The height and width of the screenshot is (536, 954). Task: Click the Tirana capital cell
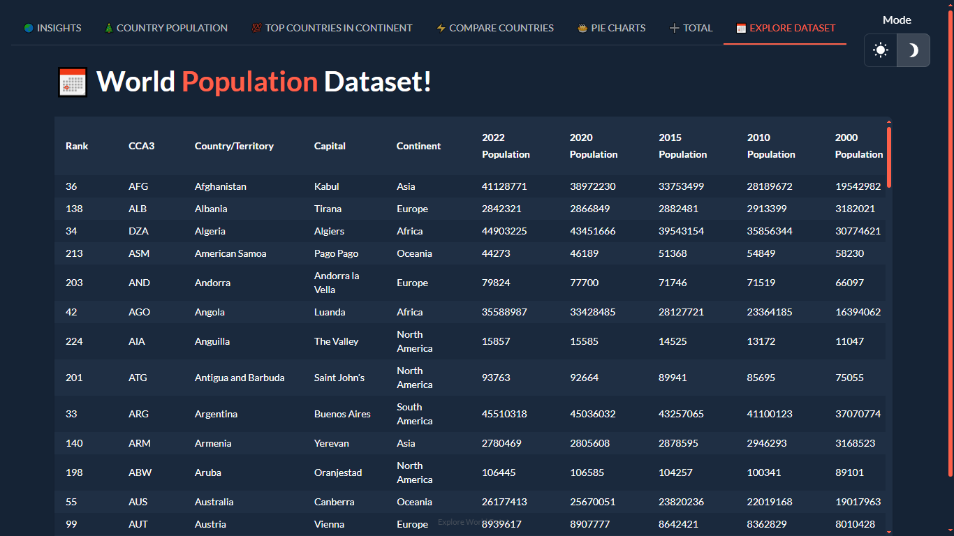tap(328, 209)
